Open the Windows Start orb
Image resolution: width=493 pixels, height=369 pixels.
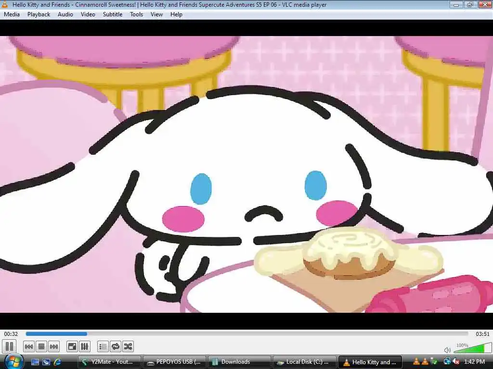[x=13, y=361]
